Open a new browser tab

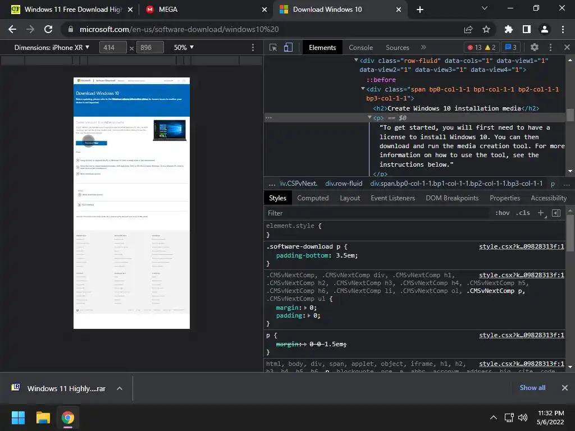[x=420, y=10]
